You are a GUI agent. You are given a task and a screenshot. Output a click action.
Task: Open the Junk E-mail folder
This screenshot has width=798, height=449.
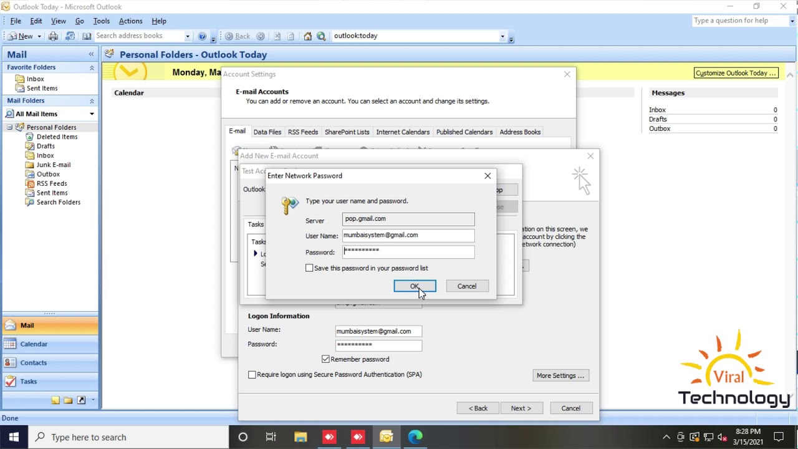53,165
